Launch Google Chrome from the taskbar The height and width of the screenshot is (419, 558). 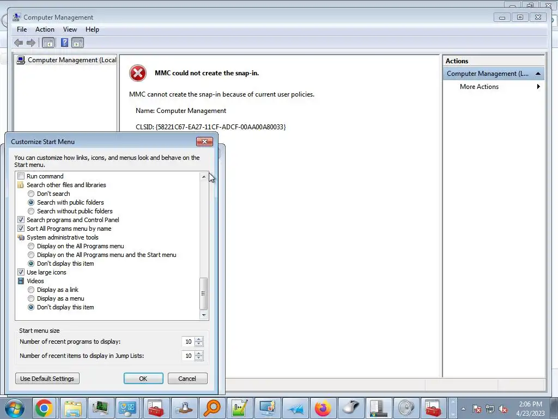[x=44, y=408]
